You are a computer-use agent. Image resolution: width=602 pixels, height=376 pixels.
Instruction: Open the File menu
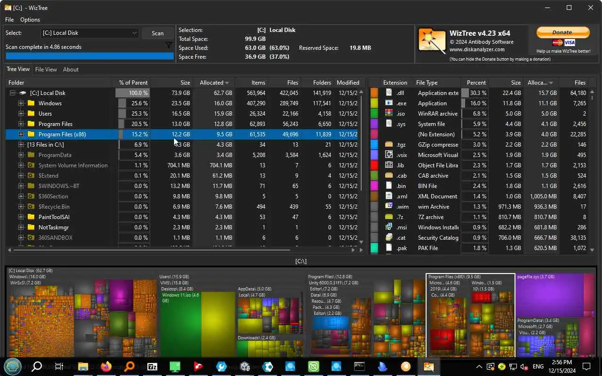point(9,20)
